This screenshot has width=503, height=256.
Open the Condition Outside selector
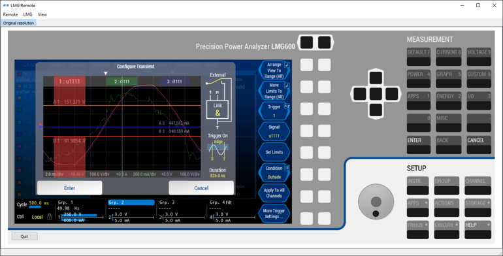pos(274,172)
